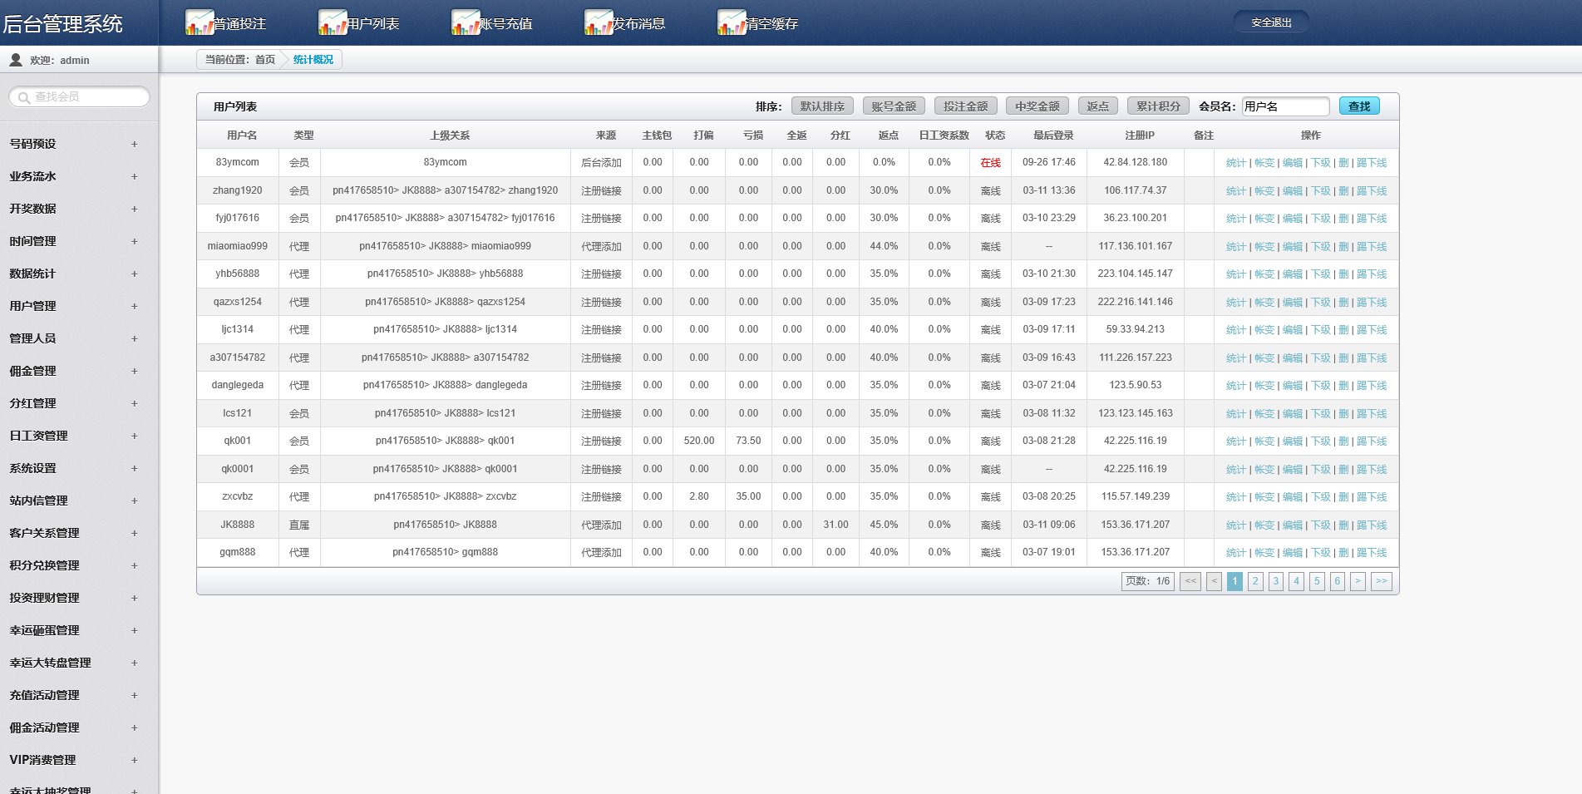Click the next page > arrow
This screenshot has height=794, width=1582.
coord(1358,581)
